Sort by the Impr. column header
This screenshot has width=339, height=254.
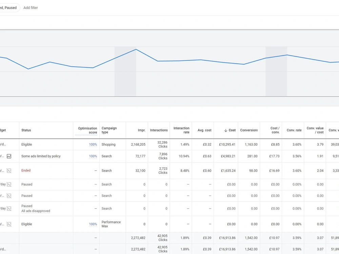(x=141, y=130)
